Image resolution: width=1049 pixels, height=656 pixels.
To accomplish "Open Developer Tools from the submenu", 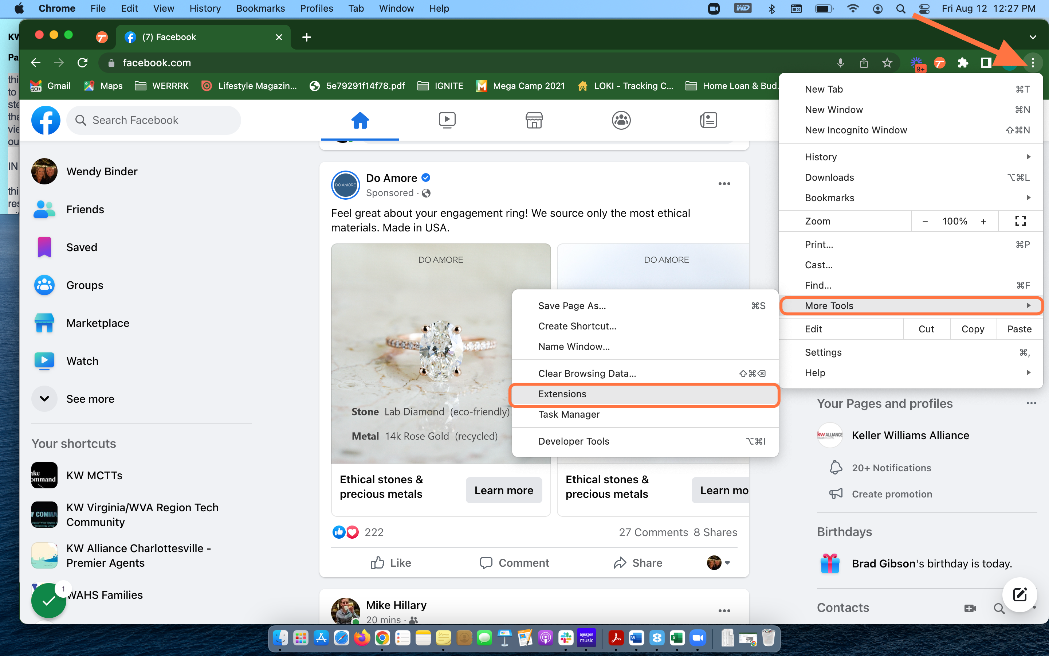I will 645,441.
